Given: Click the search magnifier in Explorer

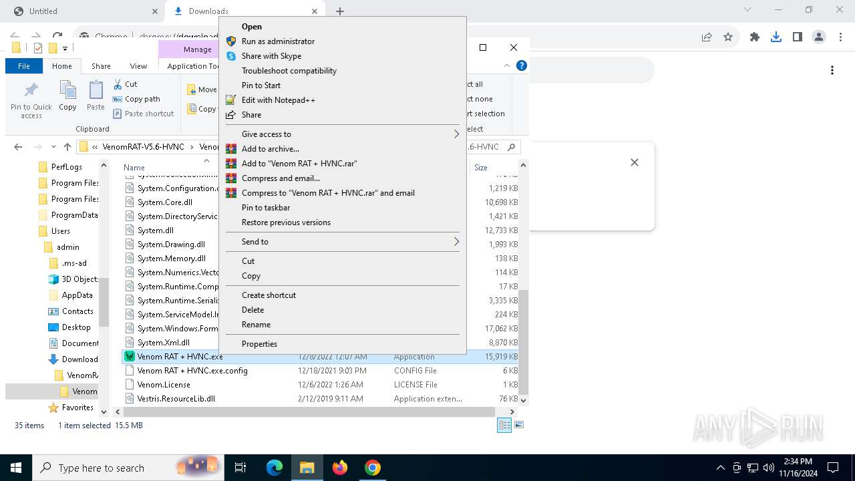Looking at the screenshot, I should coord(511,147).
